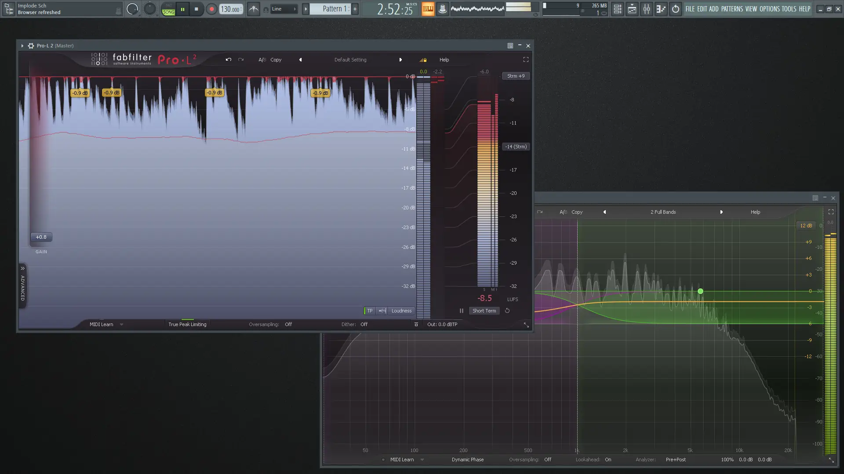The height and width of the screenshot is (474, 844).
Task: Click the 130.000 tempo field
Action: point(230,9)
